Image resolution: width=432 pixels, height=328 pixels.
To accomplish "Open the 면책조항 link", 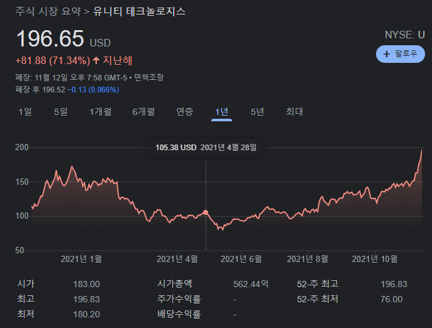I will pos(149,78).
